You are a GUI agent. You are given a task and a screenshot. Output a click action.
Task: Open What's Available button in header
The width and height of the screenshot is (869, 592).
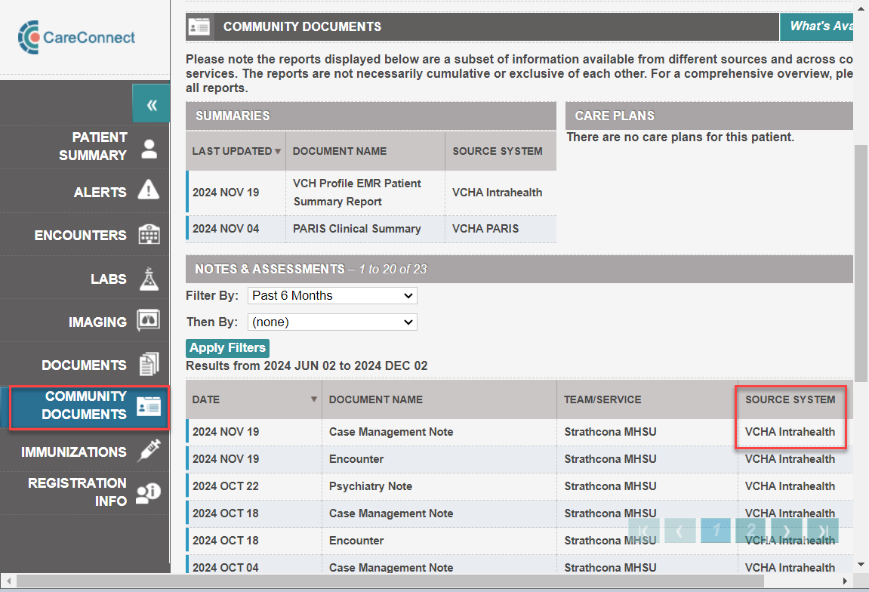(819, 26)
